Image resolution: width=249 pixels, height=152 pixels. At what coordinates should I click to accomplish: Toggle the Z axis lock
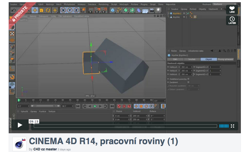77,10
